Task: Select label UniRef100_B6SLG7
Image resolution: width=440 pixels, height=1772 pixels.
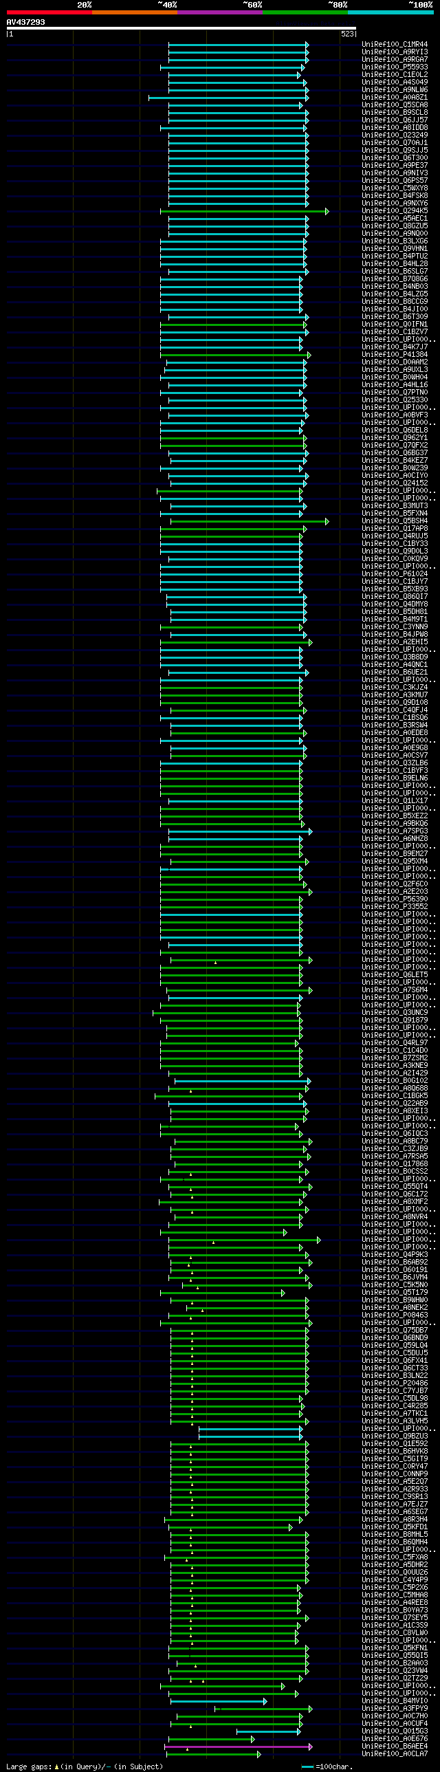Action: coord(395,272)
